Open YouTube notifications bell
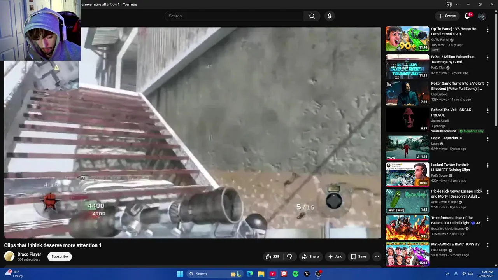The height and width of the screenshot is (280, 498). coord(467,16)
